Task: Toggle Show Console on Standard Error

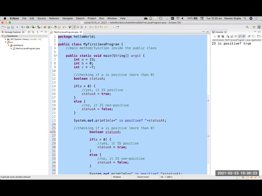Action: [x=244, y=36]
